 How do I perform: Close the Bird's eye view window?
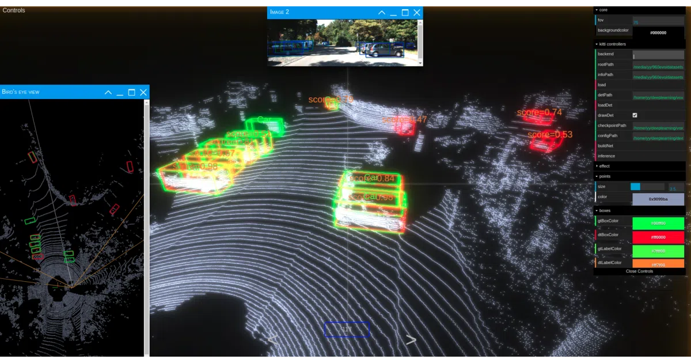point(143,92)
